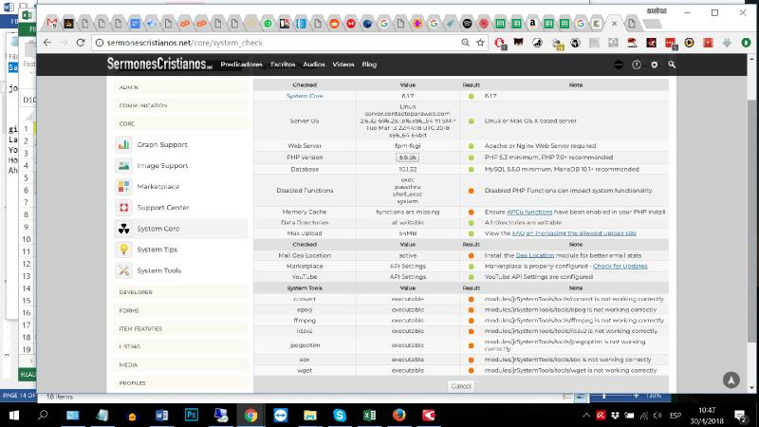Select System Tips lightbulb item

tap(157, 250)
